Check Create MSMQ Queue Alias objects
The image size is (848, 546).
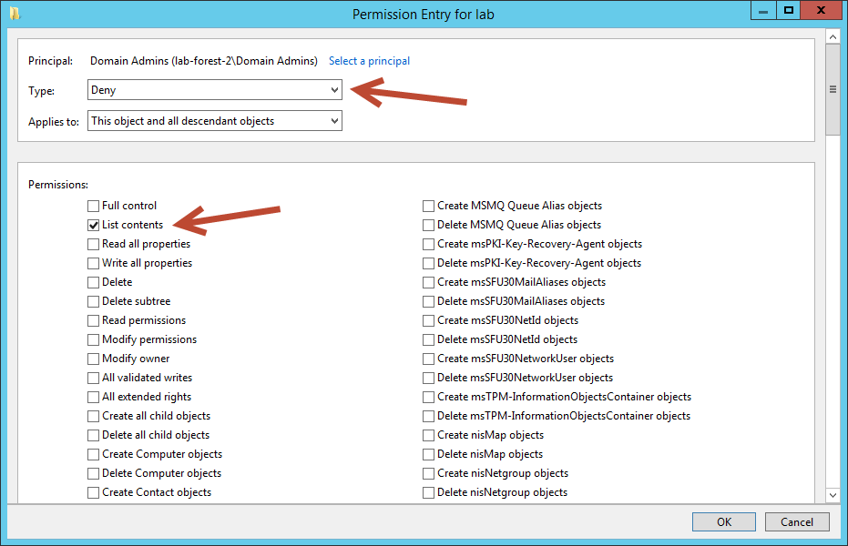tap(428, 206)
